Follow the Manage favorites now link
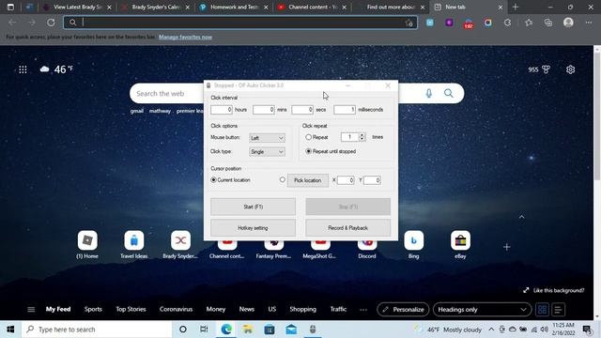The image size is (601, 338). [185, 38]
